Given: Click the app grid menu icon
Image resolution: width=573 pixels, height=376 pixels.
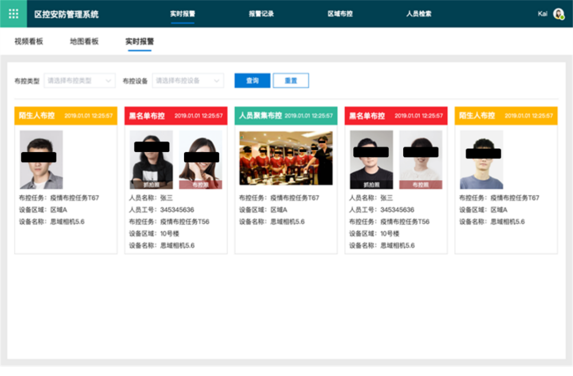Looking at the screenshot, I should [13, 14].
